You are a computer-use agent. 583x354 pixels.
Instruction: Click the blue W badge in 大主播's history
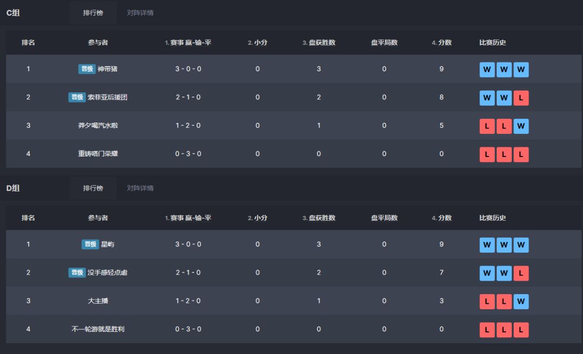tap(521, 301)
